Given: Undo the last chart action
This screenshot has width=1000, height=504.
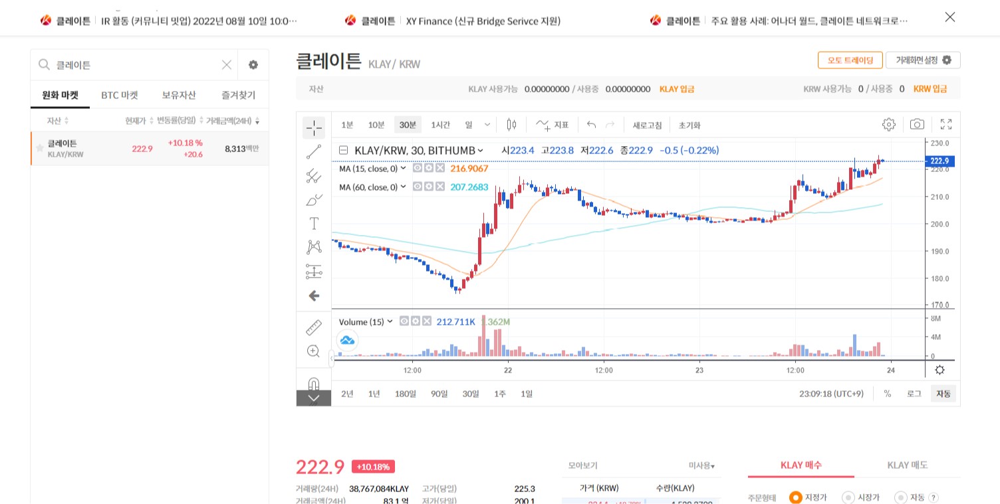Looking at the screenshot, I should pyautogui.click(x=591, y=125).
